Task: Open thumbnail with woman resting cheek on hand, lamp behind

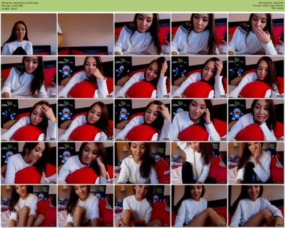Action: point(256,163)
